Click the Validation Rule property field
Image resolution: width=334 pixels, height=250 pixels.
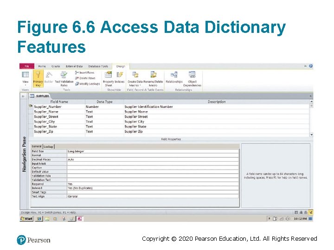[153, 176]
